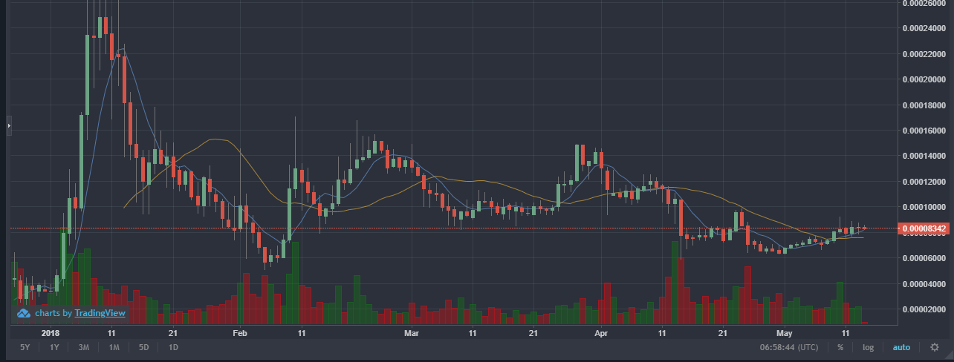Select the 5D time range

click(x=144, y=347)
